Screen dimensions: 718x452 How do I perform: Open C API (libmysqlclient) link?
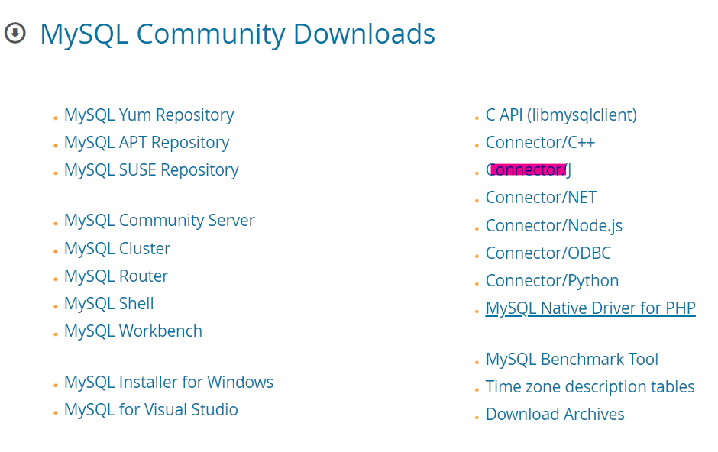click(561, 115)
